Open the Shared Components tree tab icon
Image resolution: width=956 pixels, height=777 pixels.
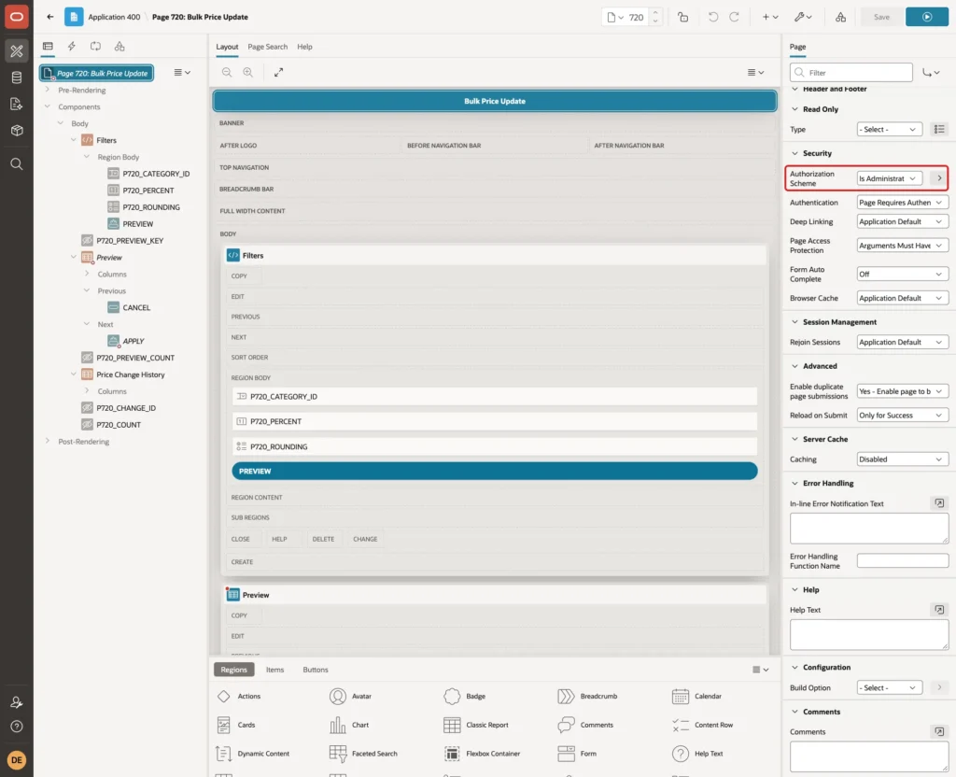119,47
